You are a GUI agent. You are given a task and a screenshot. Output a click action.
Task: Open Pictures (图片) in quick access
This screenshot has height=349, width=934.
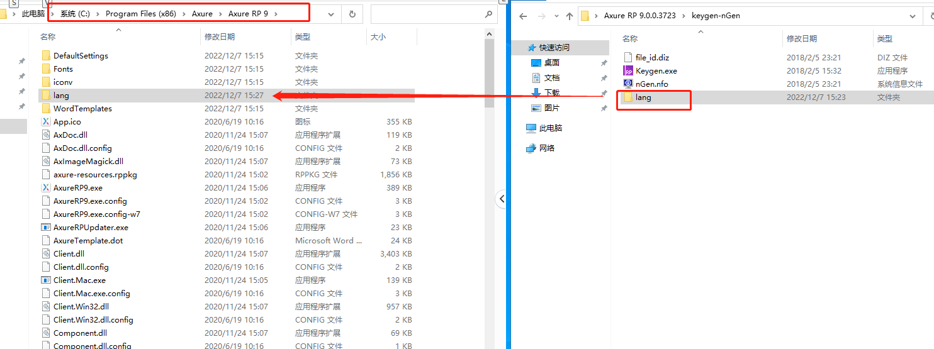pyautogui.click(x=551, y=108)
